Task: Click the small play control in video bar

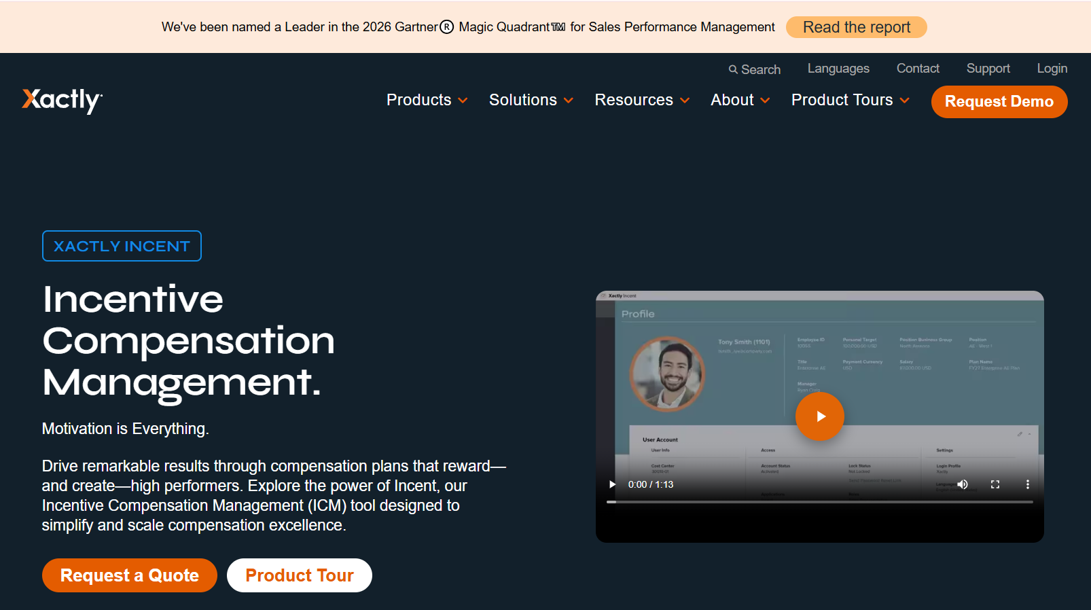Action: pyautogui.click(x=612, y=484)
